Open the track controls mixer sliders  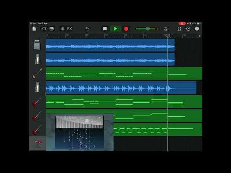point(62,29)
